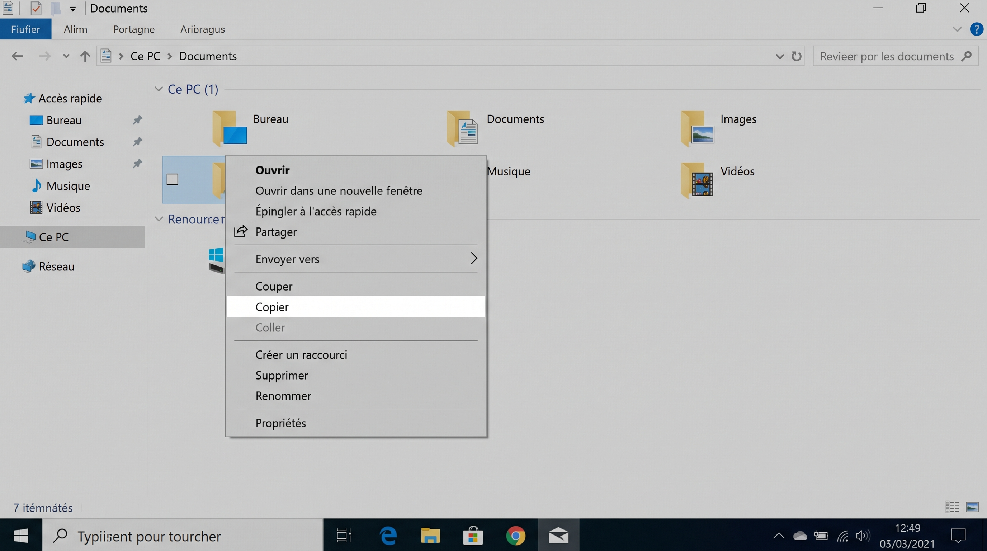The image size is (987, 551).
Task: Open File Explorer from the taskbar
Action: pos(430,535)
